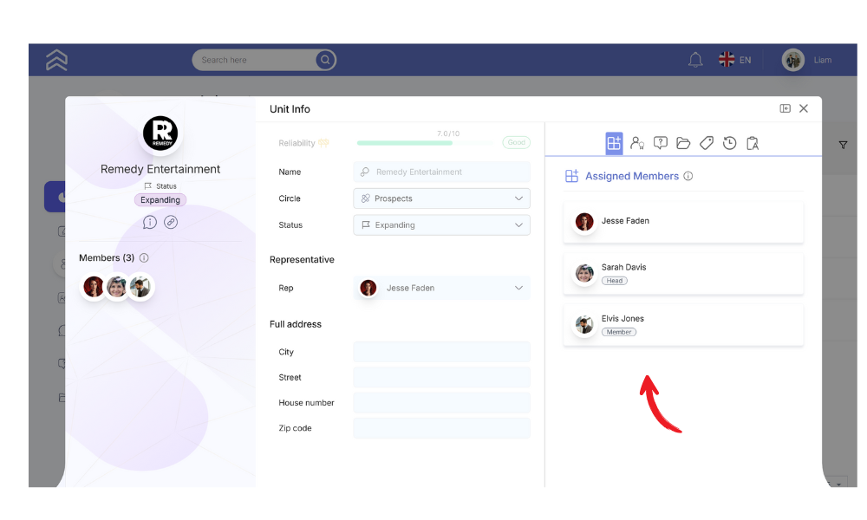Click the third member avatar under Members (3)
The image size is (867, 520).
(140, 287)
